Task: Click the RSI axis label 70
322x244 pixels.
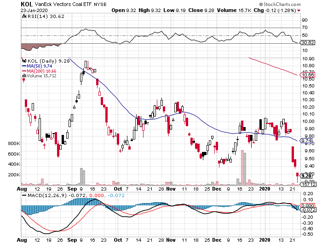Action: (305, 28)
